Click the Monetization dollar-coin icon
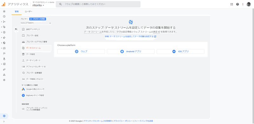The width and height of the screenshot is (254, 124). point(4,32)
